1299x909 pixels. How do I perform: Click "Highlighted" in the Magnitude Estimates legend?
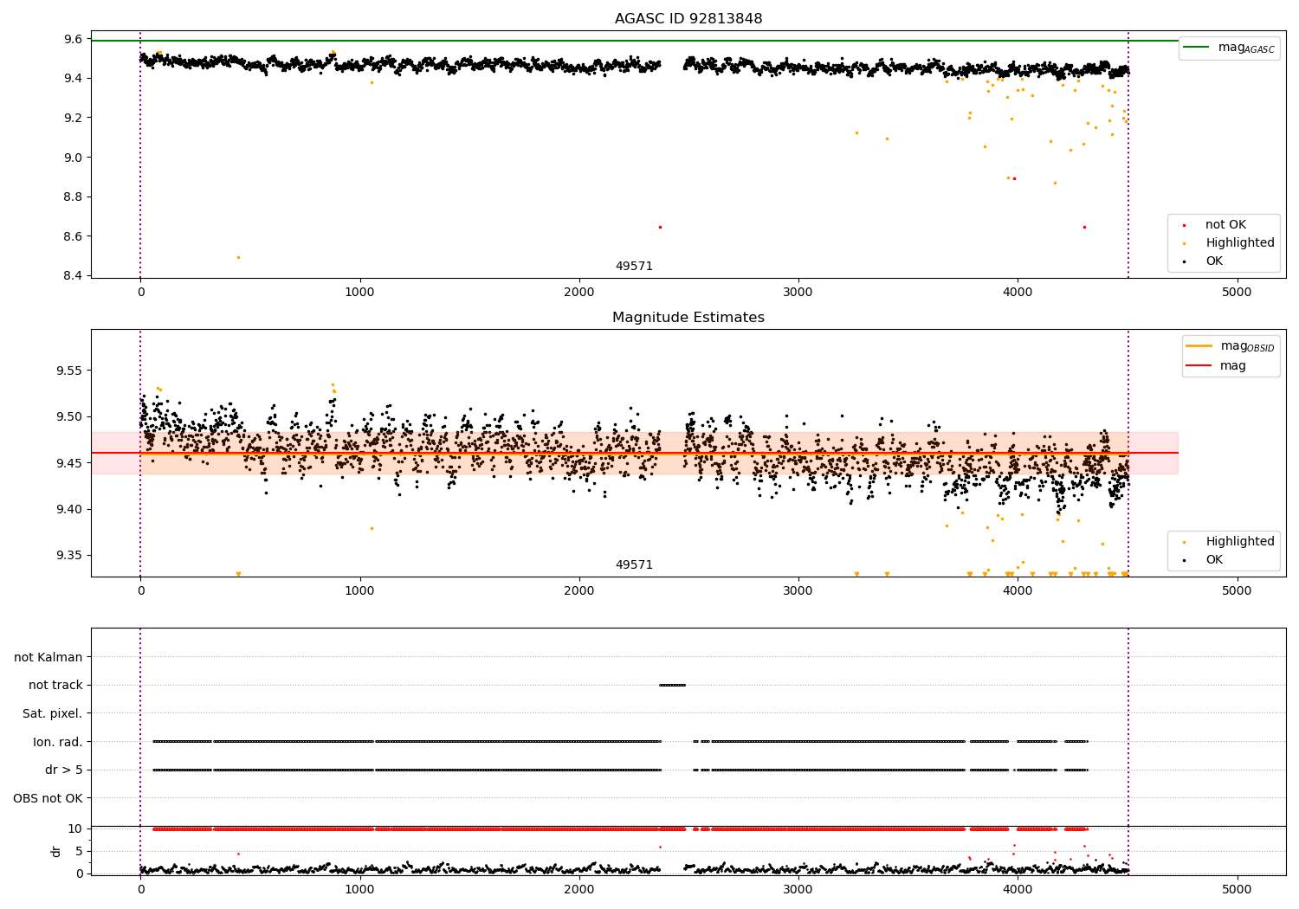(x=1240, y=542)
